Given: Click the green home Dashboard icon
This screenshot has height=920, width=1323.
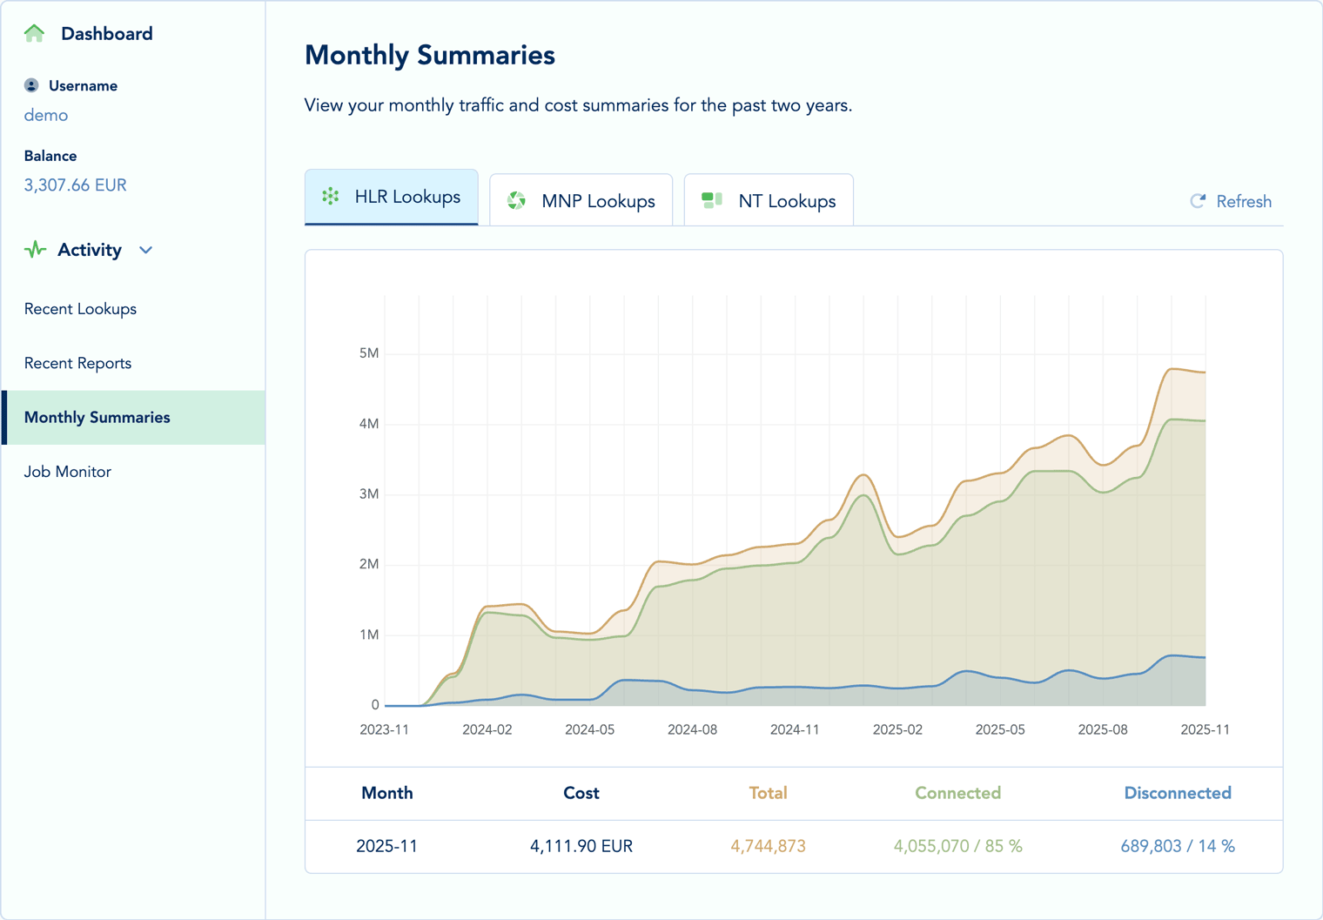Looking at the screenshot, I should 34,33.
